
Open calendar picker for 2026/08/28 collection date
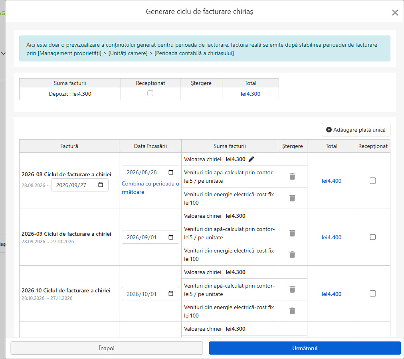(171, 172)
